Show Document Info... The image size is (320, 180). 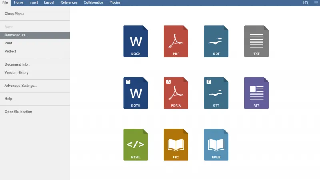point(35,64)
